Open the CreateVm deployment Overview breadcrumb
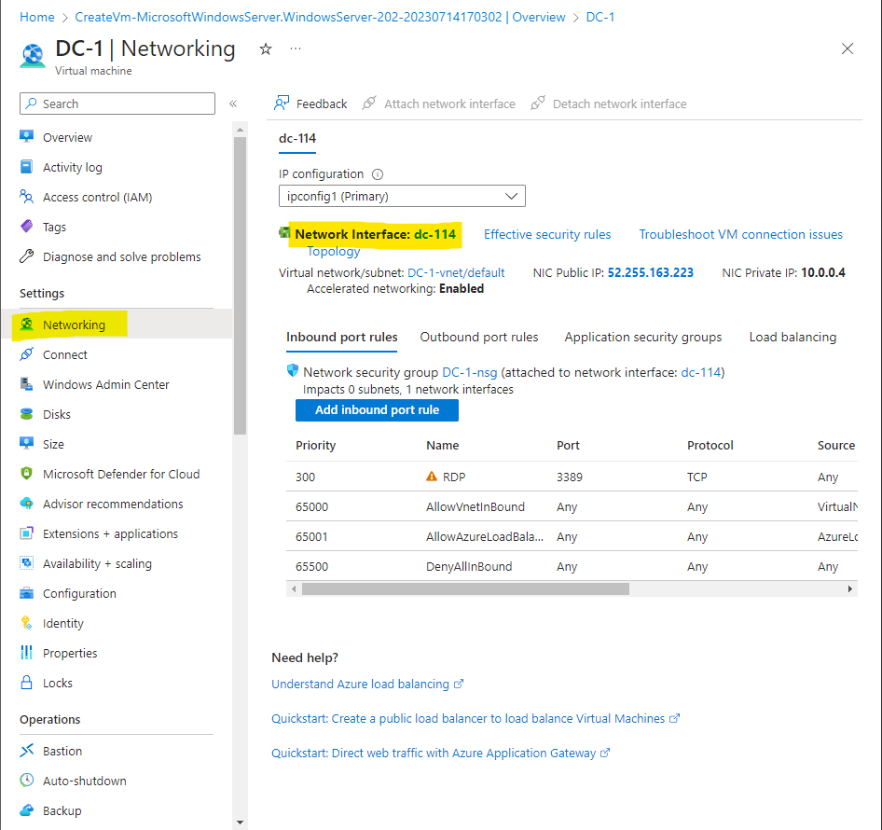 pos(320,17)
